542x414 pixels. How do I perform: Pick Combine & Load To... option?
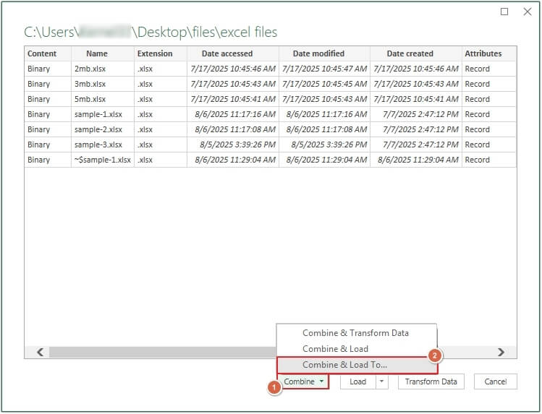point(344,366)
